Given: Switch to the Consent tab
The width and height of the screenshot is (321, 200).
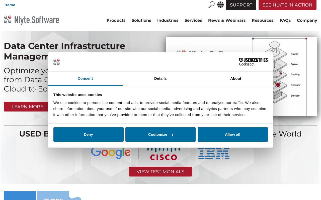Looking at the screenshot, I should click(x=85, y=78).
